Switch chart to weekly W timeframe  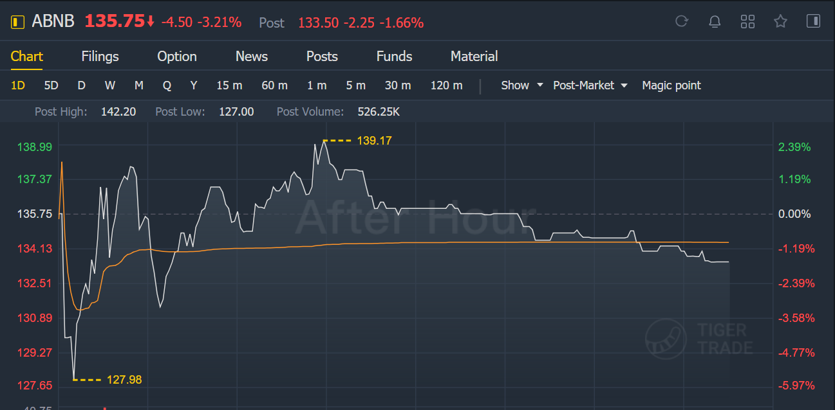[x=110, y=85]
